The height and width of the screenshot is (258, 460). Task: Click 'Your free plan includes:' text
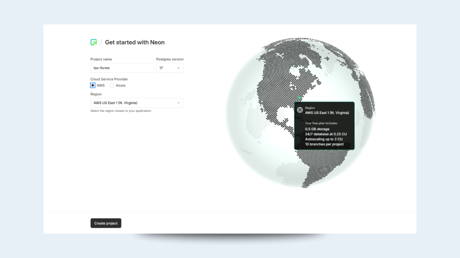[x=321, y=123]
